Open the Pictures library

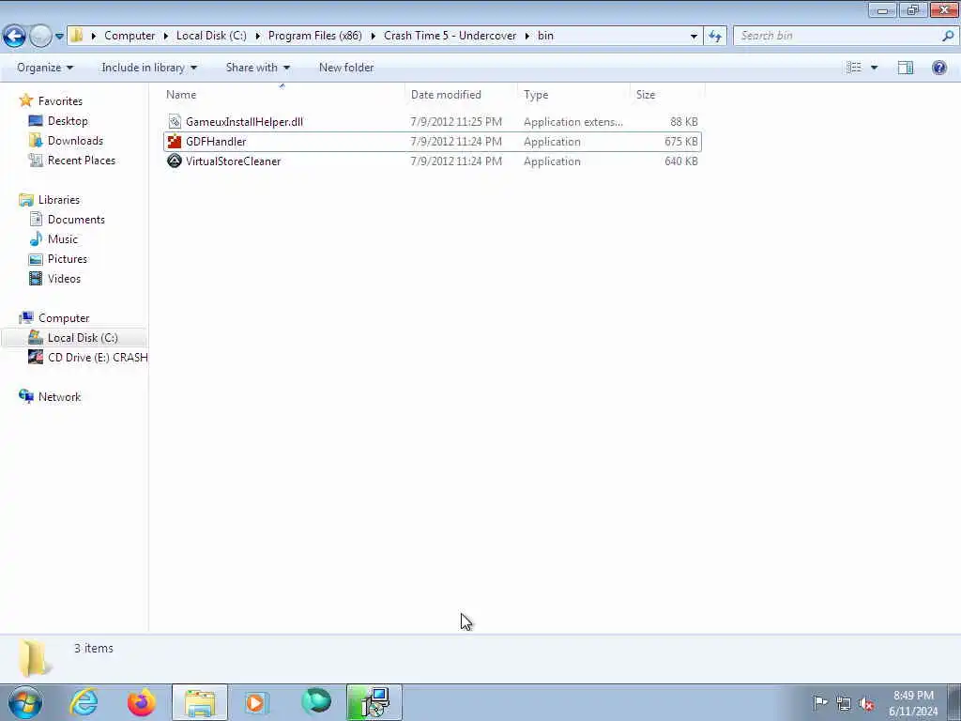tap(68, 259)
